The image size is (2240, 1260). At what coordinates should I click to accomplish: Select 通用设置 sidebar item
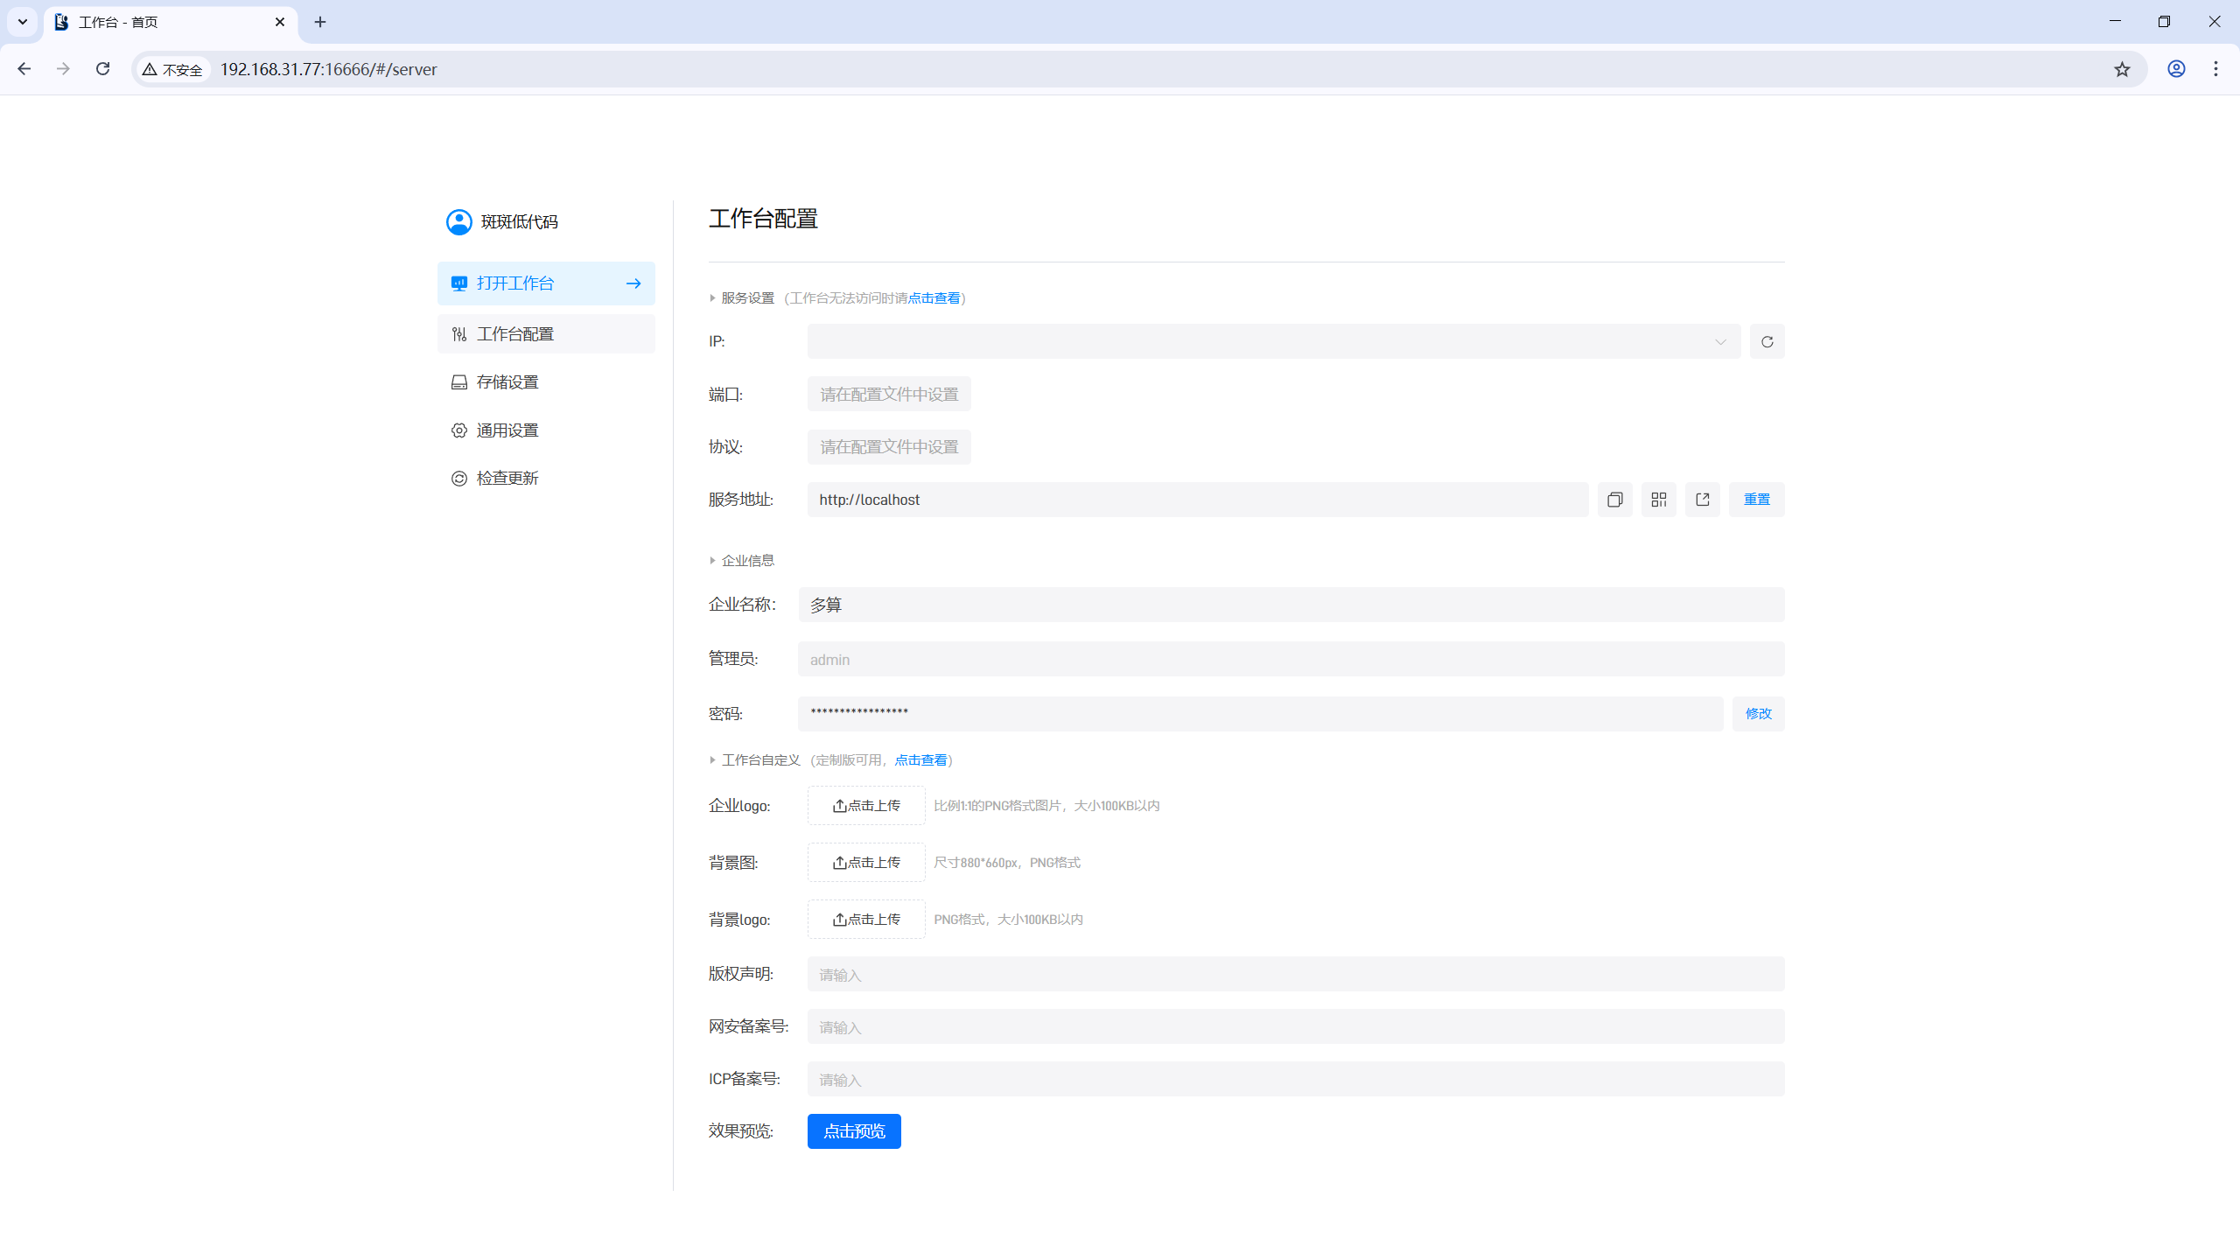(x=507, y=430)
